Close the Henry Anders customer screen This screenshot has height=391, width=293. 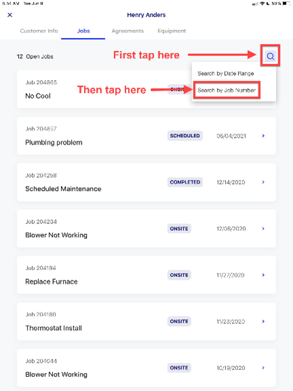point(10,15)
